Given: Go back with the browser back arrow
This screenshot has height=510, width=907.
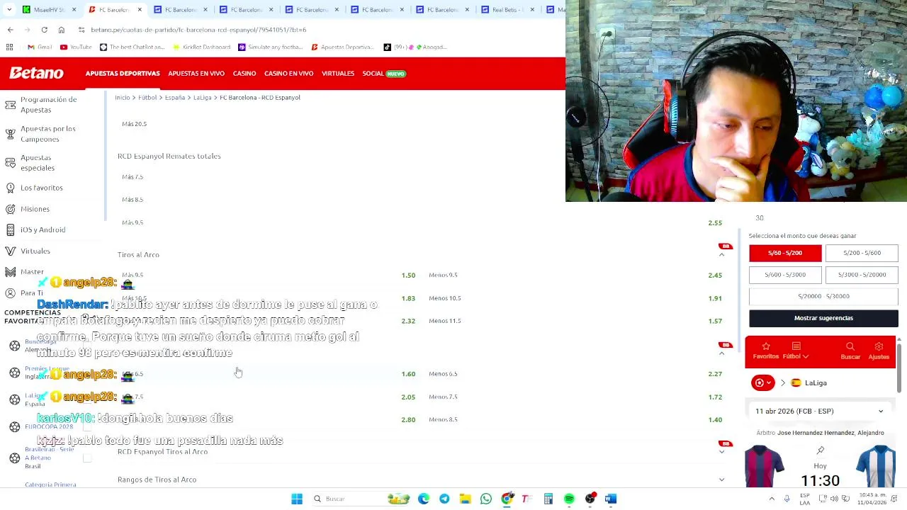Looking at the screenshot, I should click(x=10, y=30).
